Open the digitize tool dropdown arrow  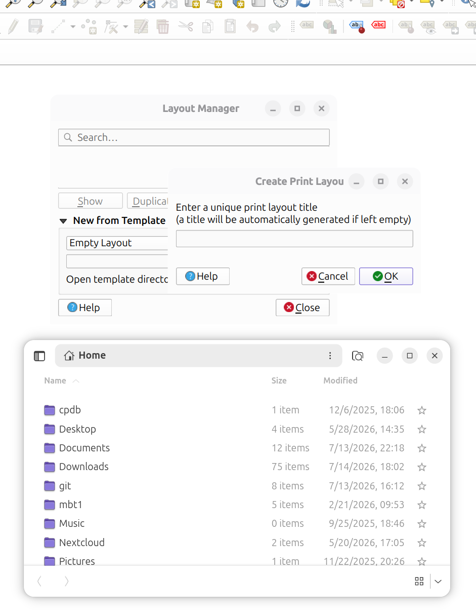click(73, 26)
